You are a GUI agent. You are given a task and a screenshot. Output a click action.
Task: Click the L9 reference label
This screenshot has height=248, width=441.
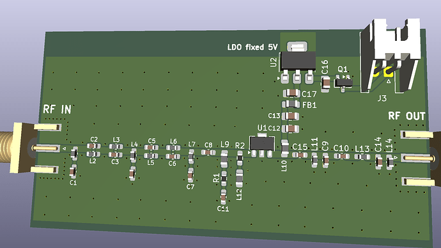(225, 144)
